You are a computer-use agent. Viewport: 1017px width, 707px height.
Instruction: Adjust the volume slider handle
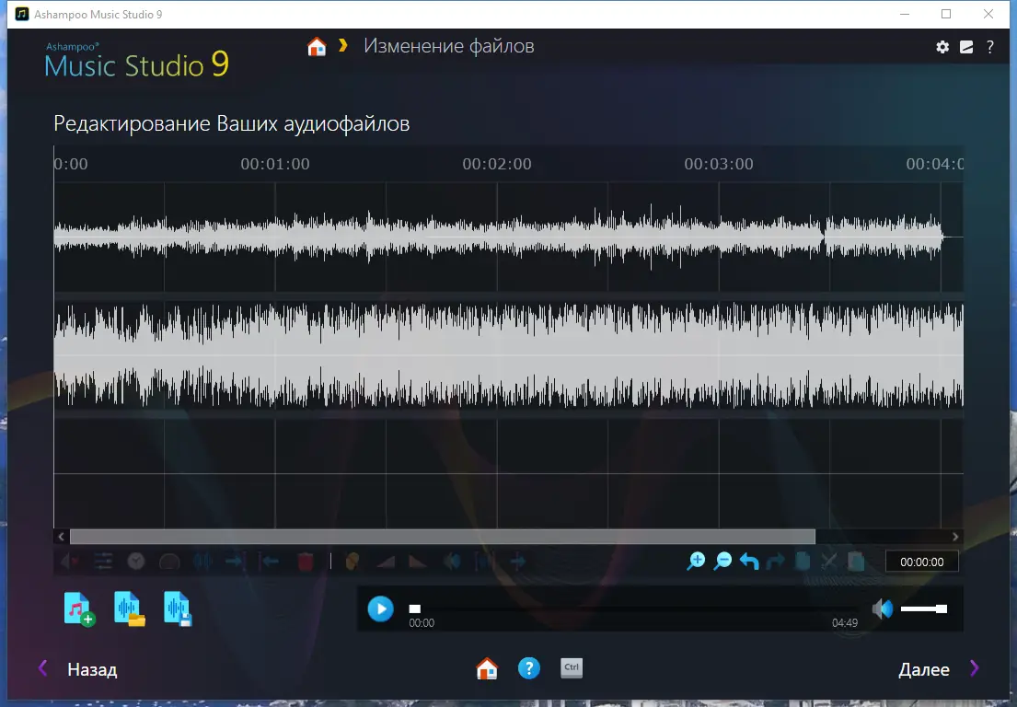tap(942, 608)
